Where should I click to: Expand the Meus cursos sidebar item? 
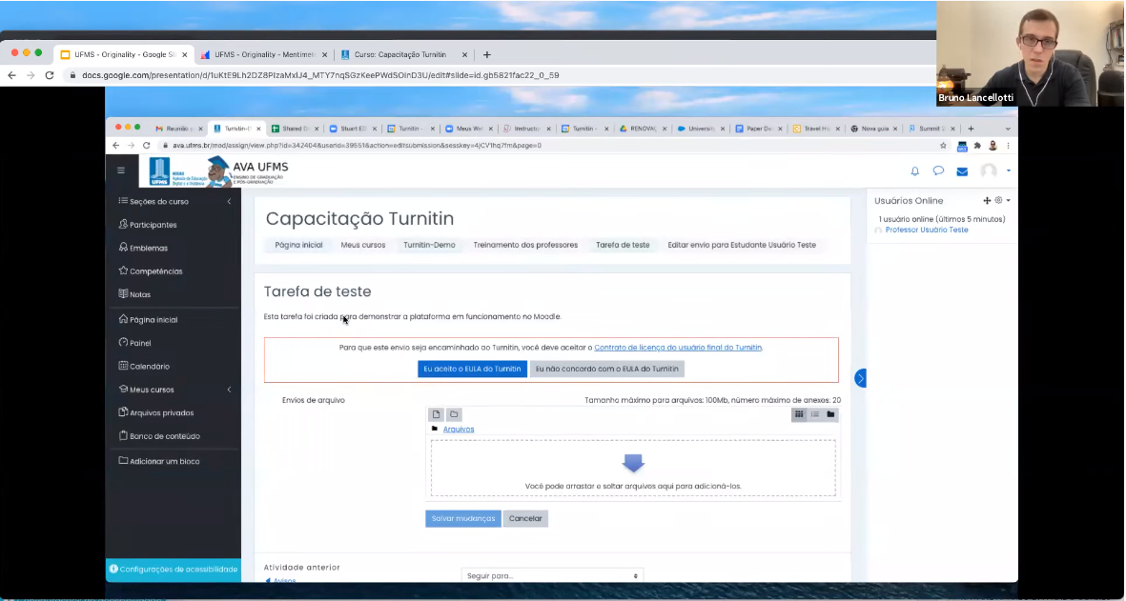(x=229, y=390)
